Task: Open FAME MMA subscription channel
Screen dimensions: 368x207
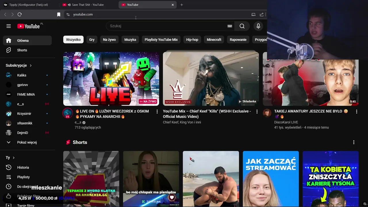Action: pyautogui.click(x=27, y=94)
